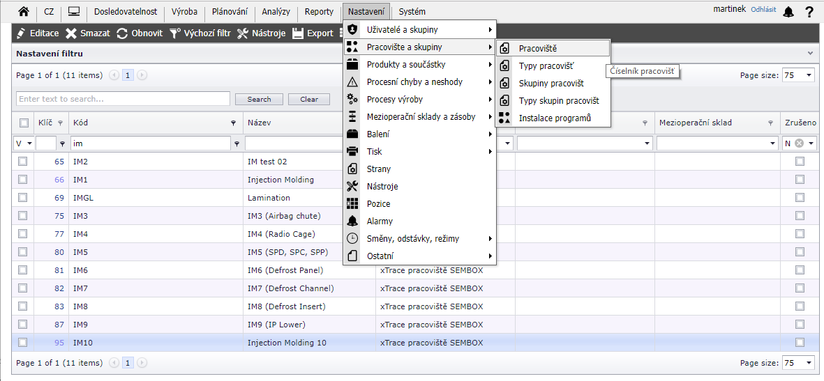Check the checkbox for row IM2
Viewport: 824px width, 381px height.
click(23, 161)
